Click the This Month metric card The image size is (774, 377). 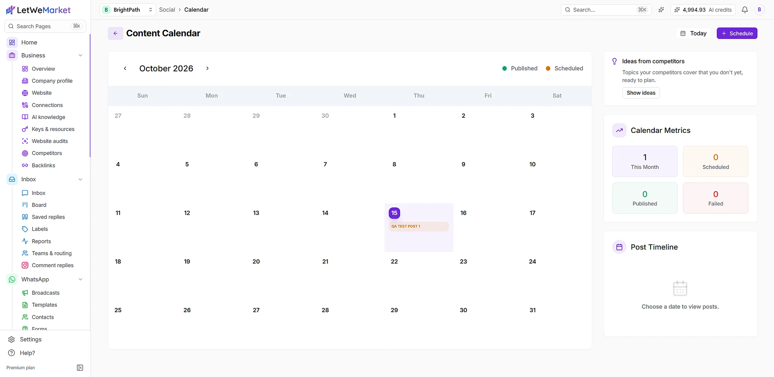click(645, 161)
